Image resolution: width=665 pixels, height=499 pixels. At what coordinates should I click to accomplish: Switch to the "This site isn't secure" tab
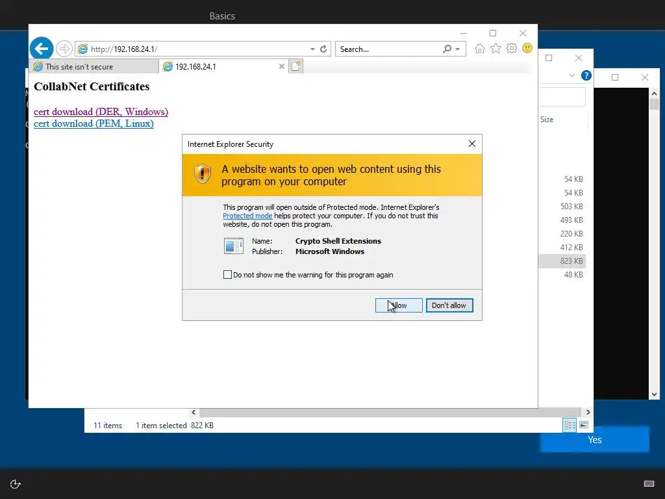coord(94,66)
